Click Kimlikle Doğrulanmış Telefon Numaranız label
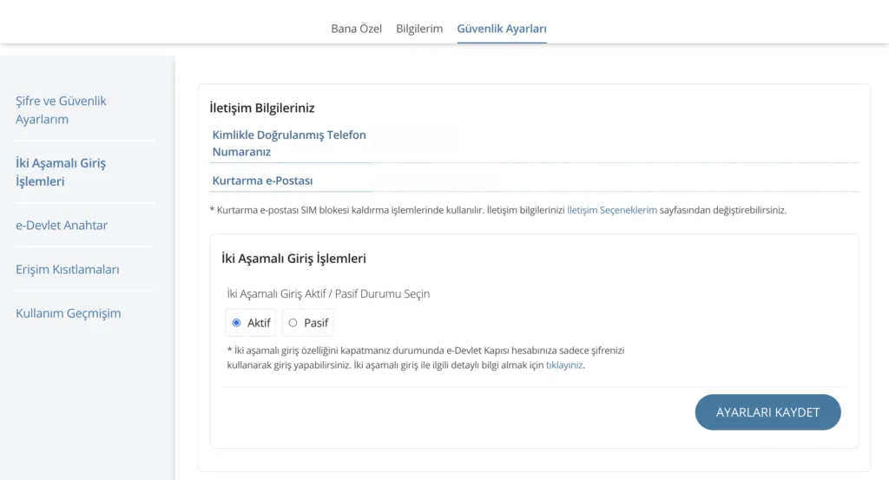The width and height of the screenshot is (889, 480). [x=289, y=143]
